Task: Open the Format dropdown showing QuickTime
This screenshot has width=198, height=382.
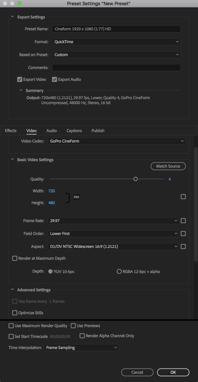Action: [x=116, y=42]
